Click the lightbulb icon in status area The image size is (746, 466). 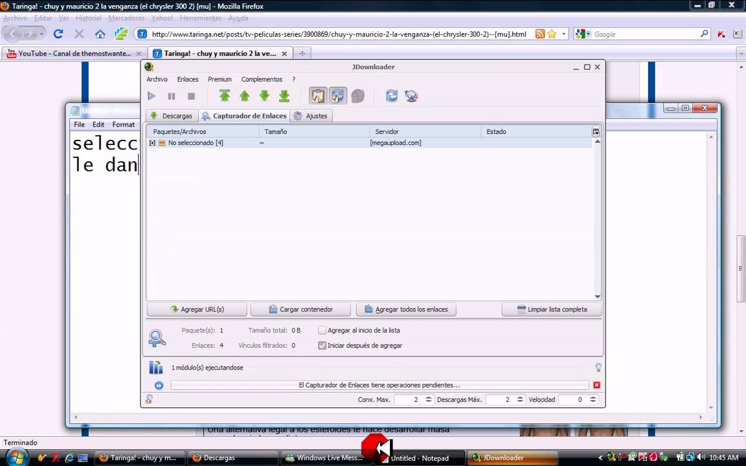[x=598, y=367]
